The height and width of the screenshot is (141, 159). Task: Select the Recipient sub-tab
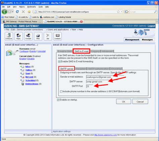click(x=81, y=69)
